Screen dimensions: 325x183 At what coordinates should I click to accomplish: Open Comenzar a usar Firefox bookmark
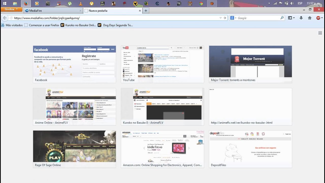(x=42, y=25)
